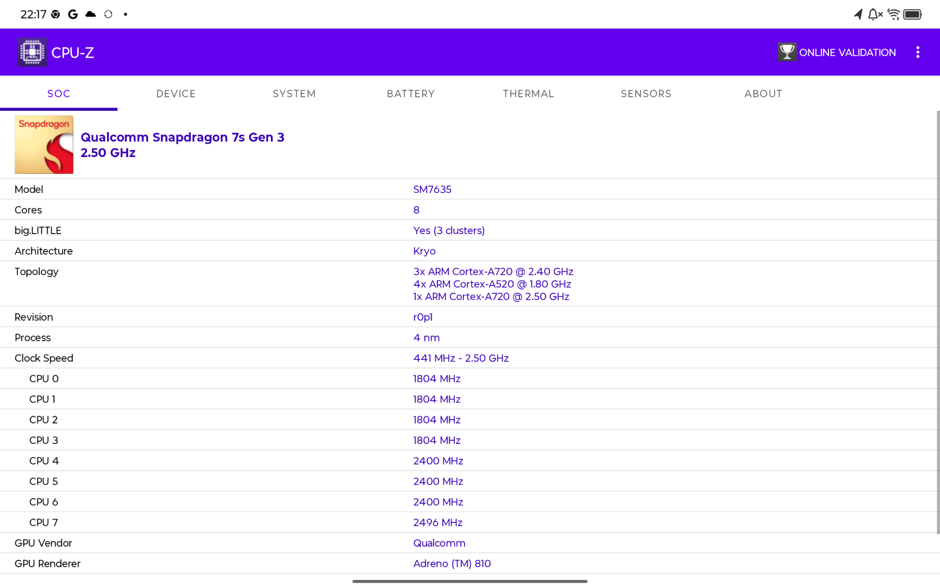The height and width of the screenshot is (587, 940).
Task: Tap the Clock Speed row label
Action: [44, 358]
